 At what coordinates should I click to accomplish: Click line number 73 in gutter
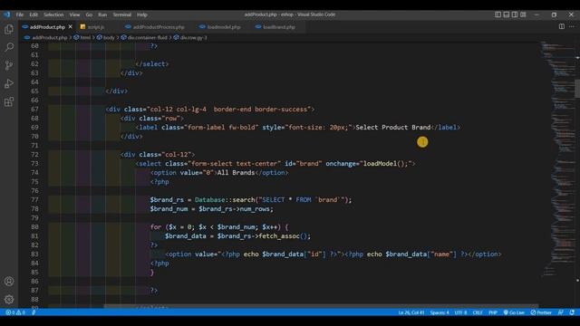click(34, 163)
